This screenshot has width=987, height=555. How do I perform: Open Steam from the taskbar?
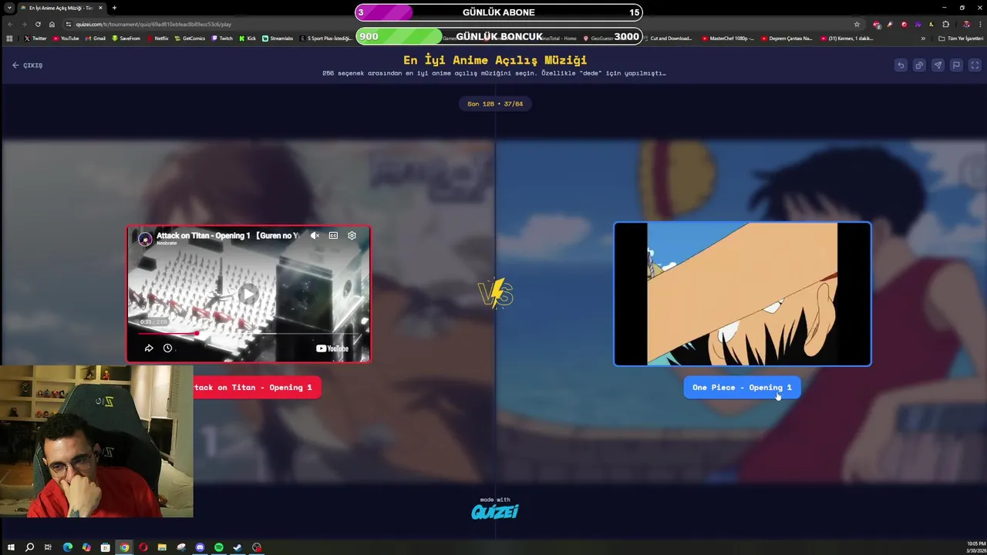(x=237, y=547)
